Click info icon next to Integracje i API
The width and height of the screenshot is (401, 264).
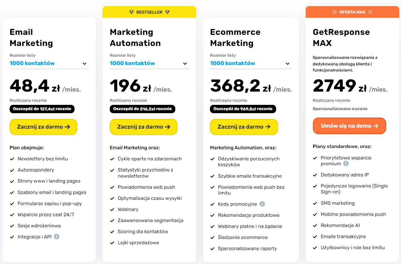[x=57, y=237]
